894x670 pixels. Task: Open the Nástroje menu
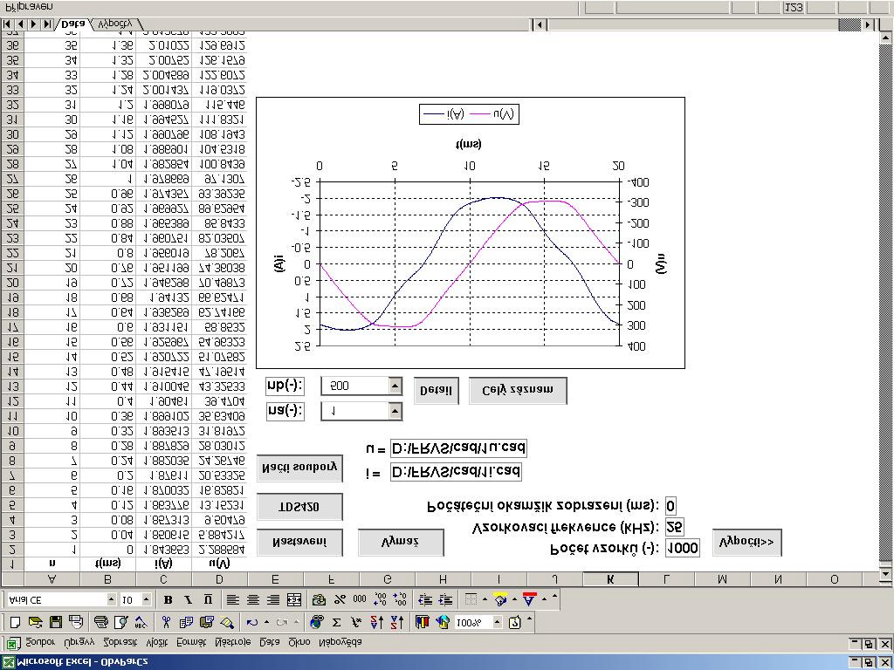pyautogui.click(x=232, y=642)
